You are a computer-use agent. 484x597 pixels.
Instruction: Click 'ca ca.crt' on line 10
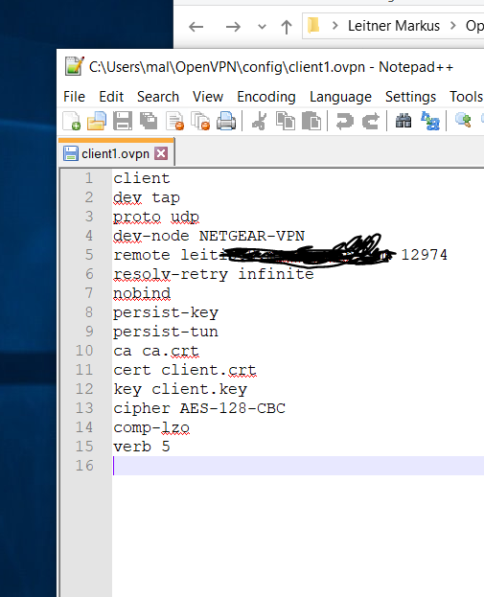(156, 351)
